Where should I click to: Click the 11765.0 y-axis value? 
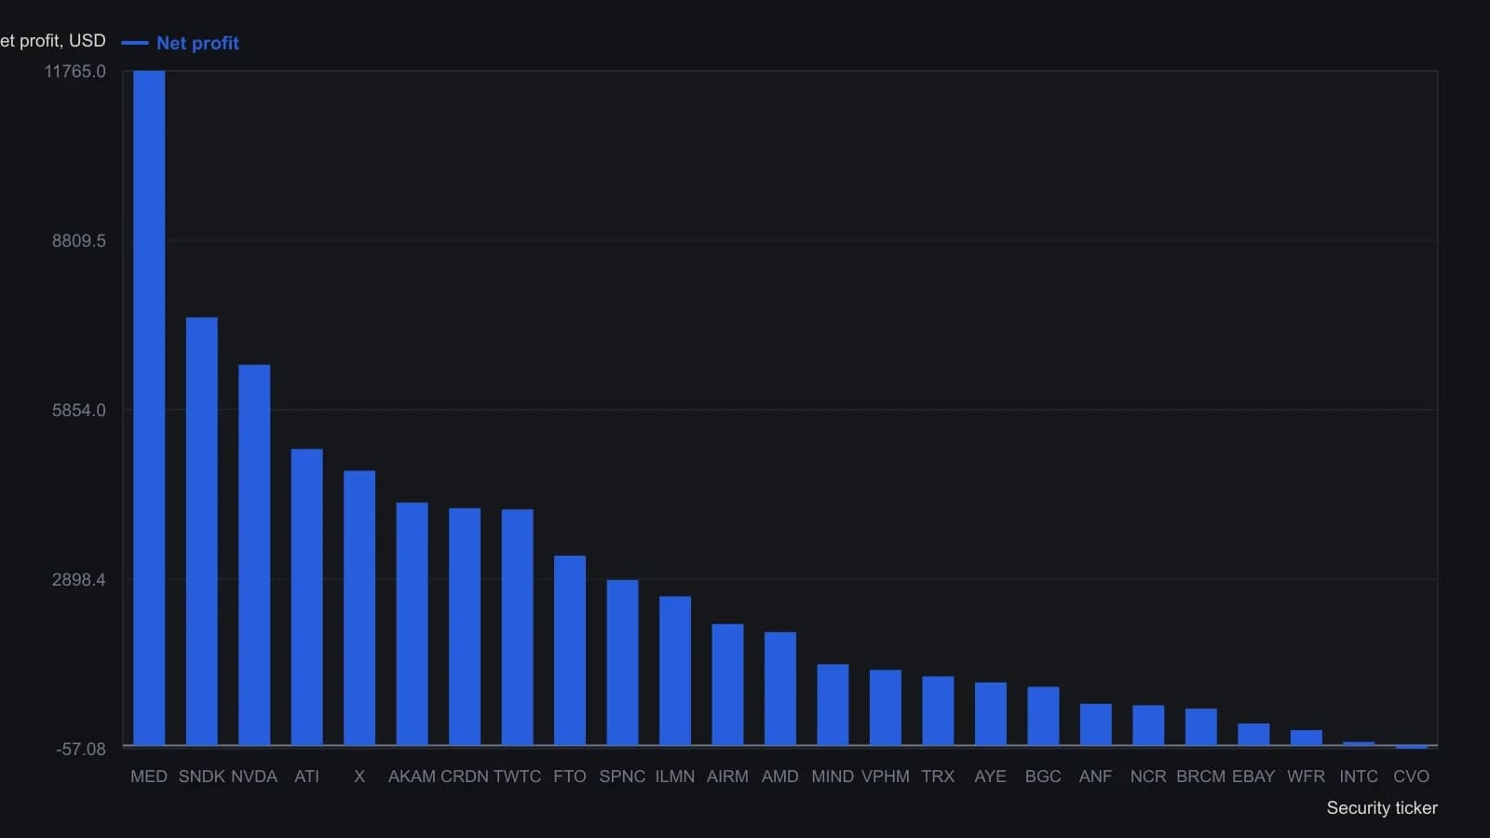pos(75,72)
